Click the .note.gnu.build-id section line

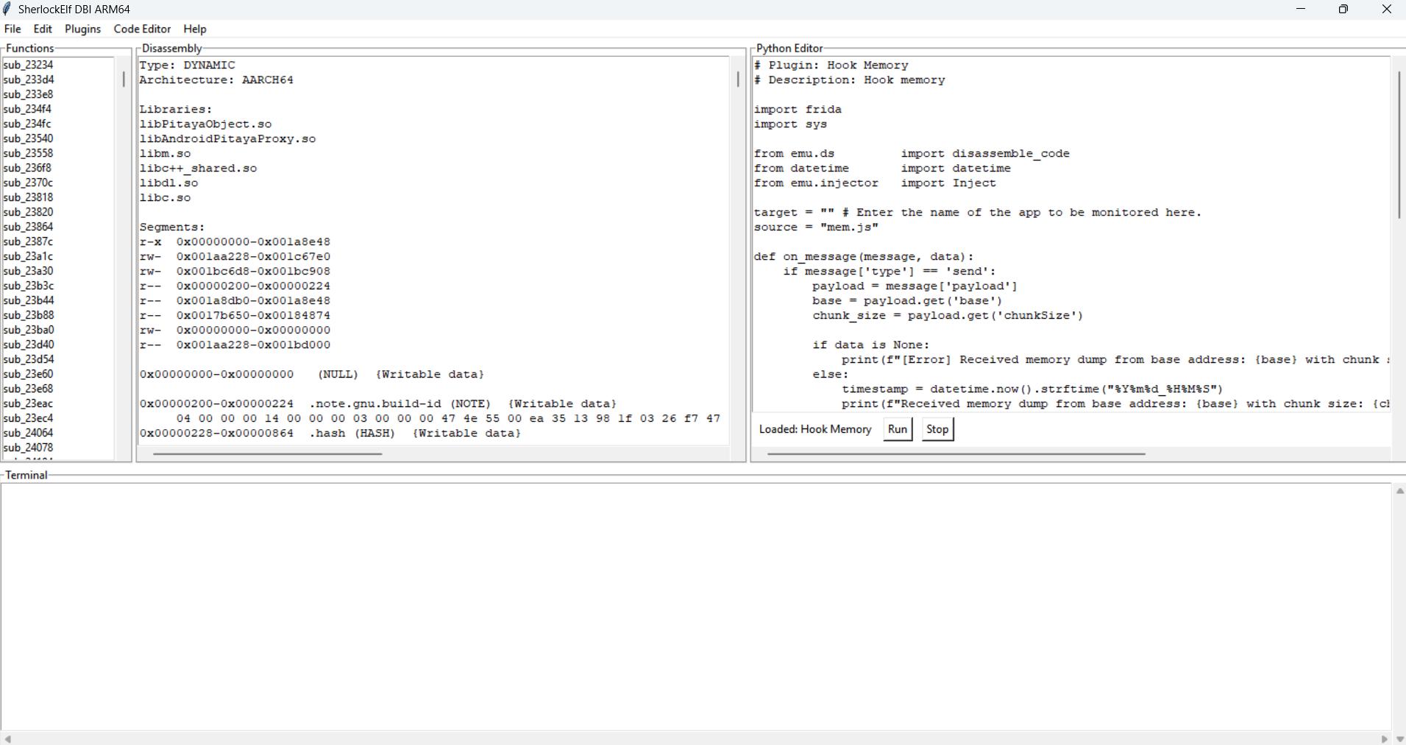tap(378, 403)
